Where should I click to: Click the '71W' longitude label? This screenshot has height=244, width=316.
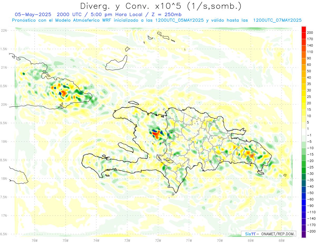click(189, 240)
